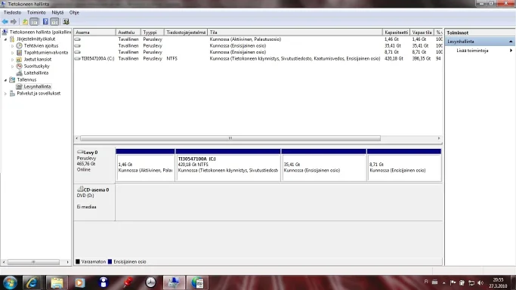This screenshot has height=290, width=516.
Task: Sort the volume list by Asettelu column
Action: (128, 32)
